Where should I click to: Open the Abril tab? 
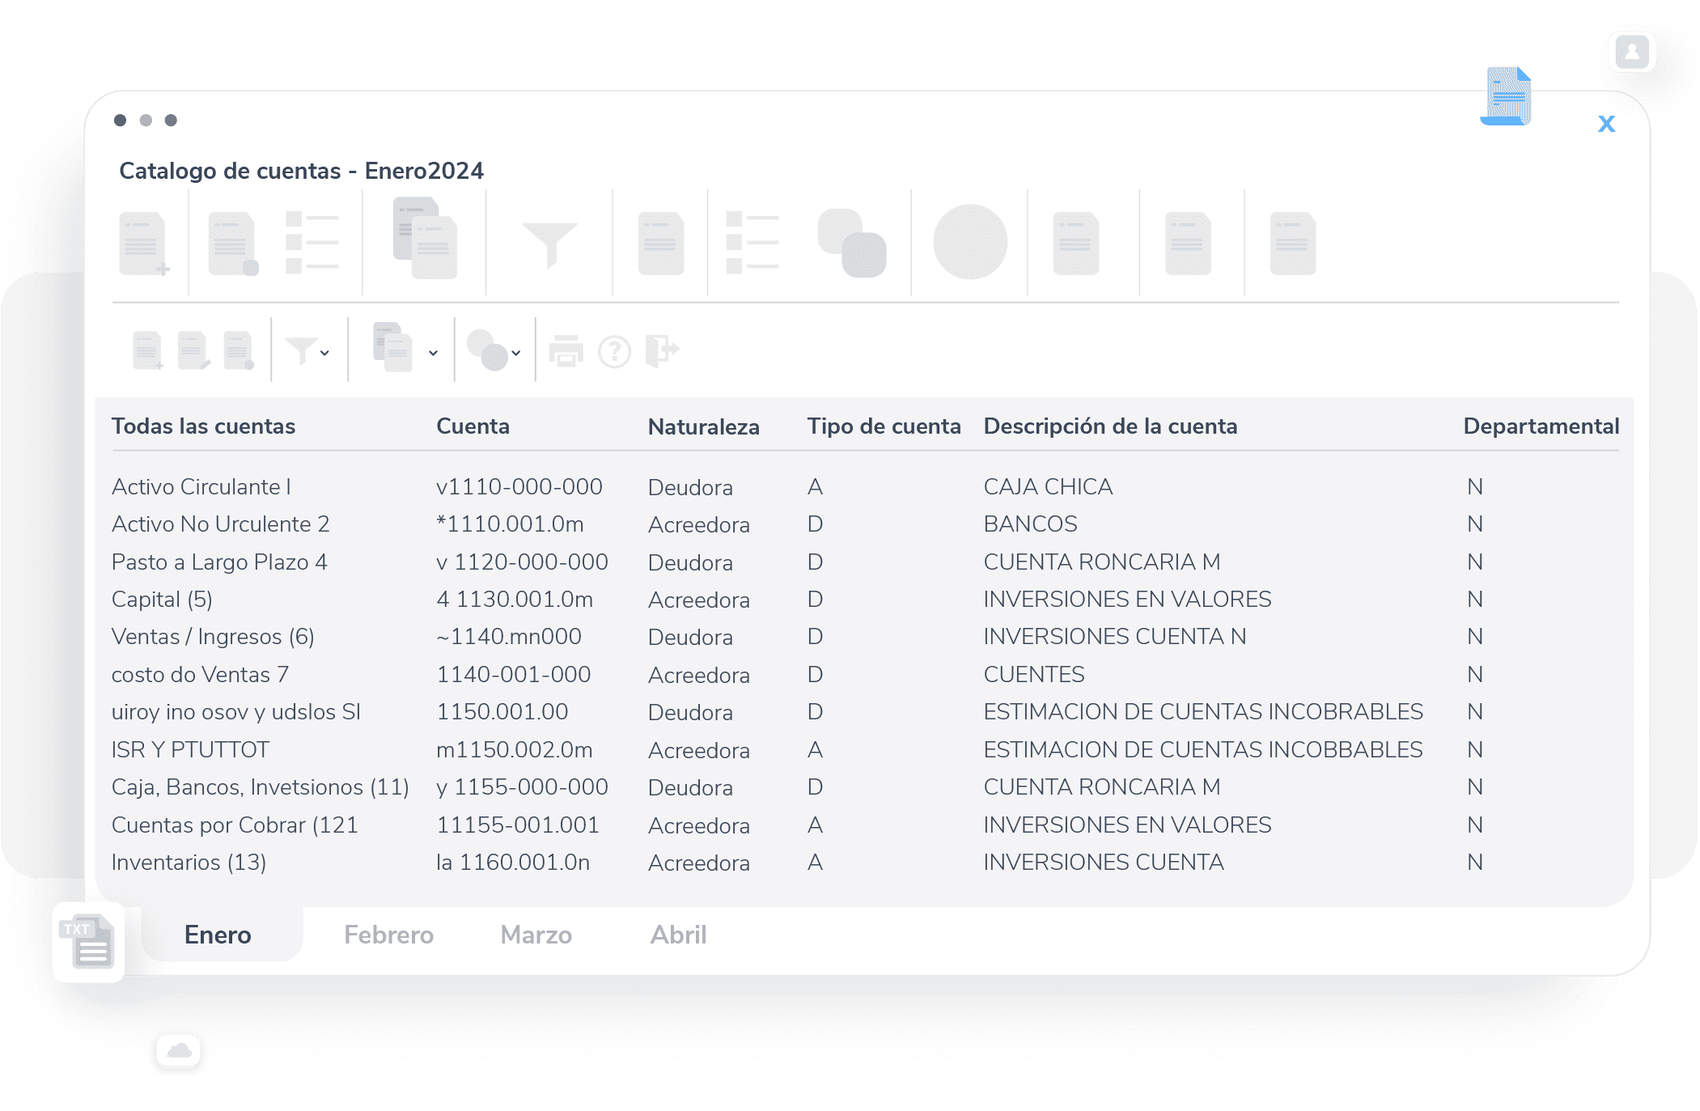click(678, 935)
